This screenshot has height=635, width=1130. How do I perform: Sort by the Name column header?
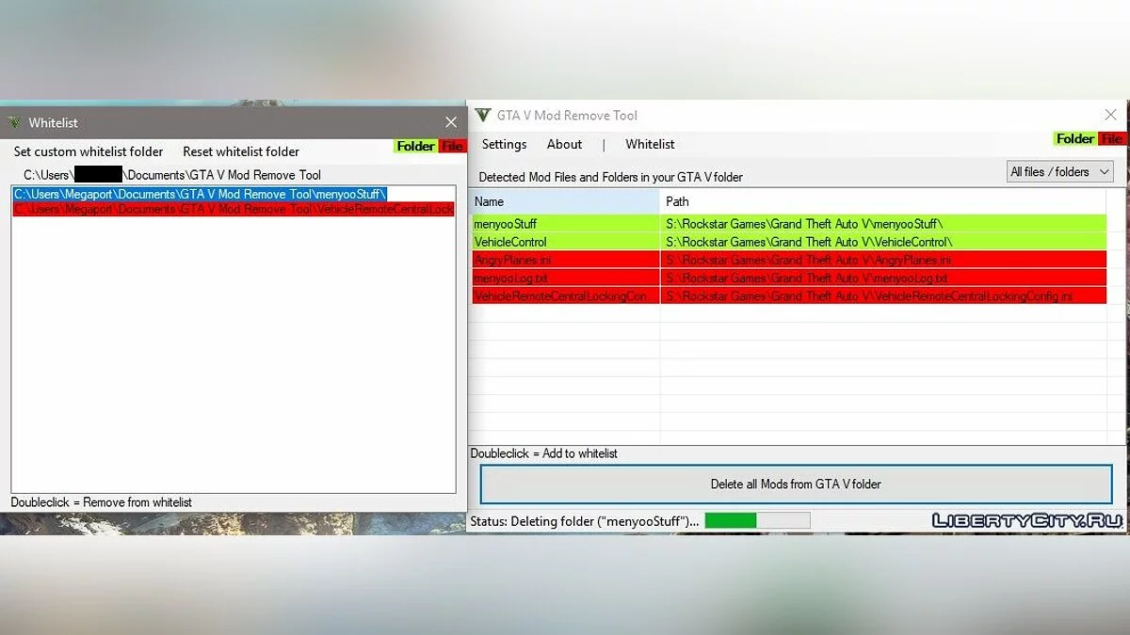click(565, 201)
